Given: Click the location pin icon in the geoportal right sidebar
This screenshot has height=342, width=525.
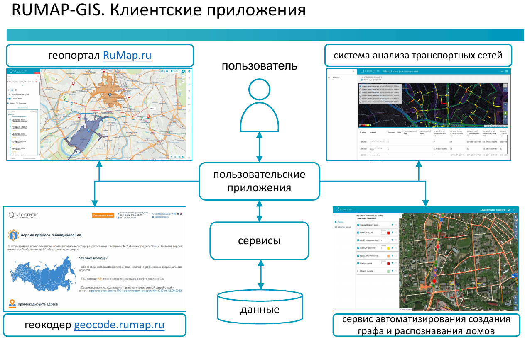Looking at the screenshot, I should (189, 91).
